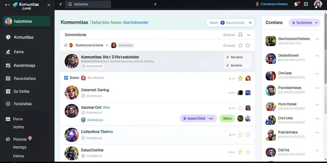Image resolution: width=327 pixels, height=163 pixels.
Task: Click the DetaoilOoline row title
Action: coord(92,150)
